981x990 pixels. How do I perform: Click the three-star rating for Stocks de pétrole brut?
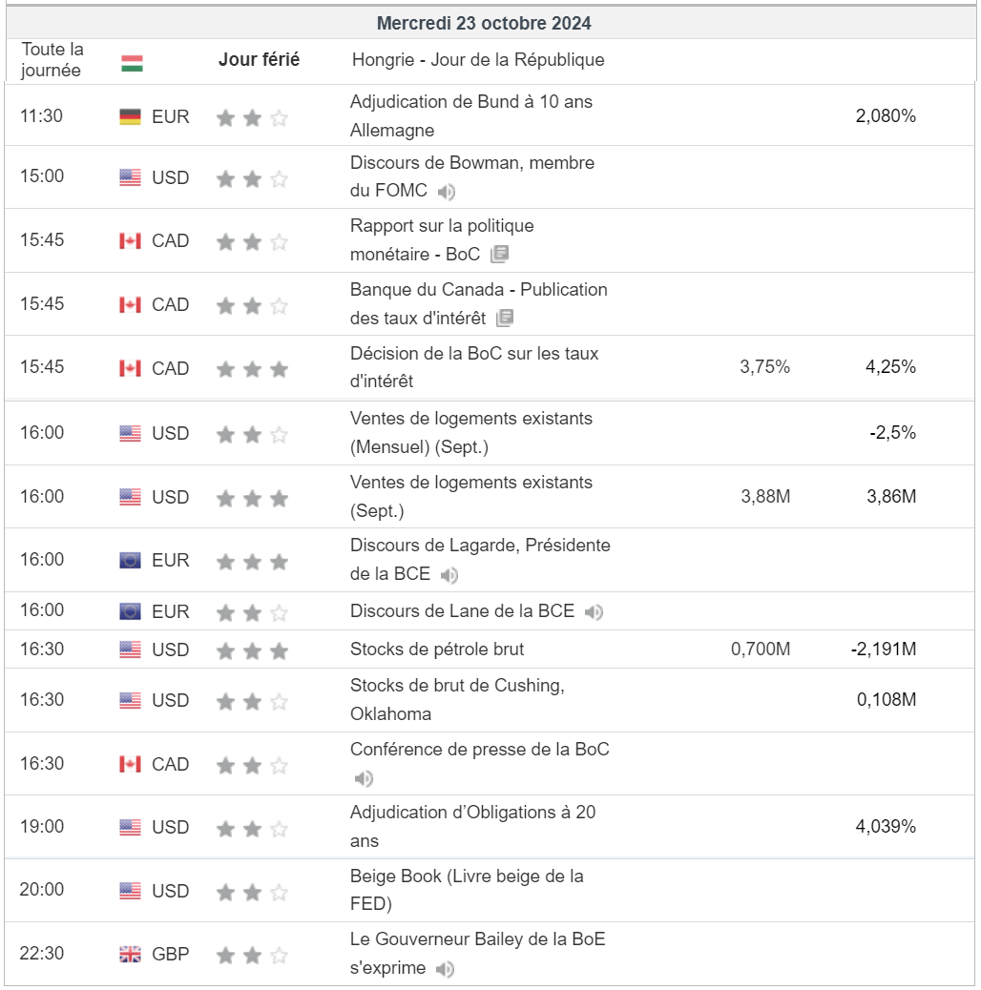[252, 651]
